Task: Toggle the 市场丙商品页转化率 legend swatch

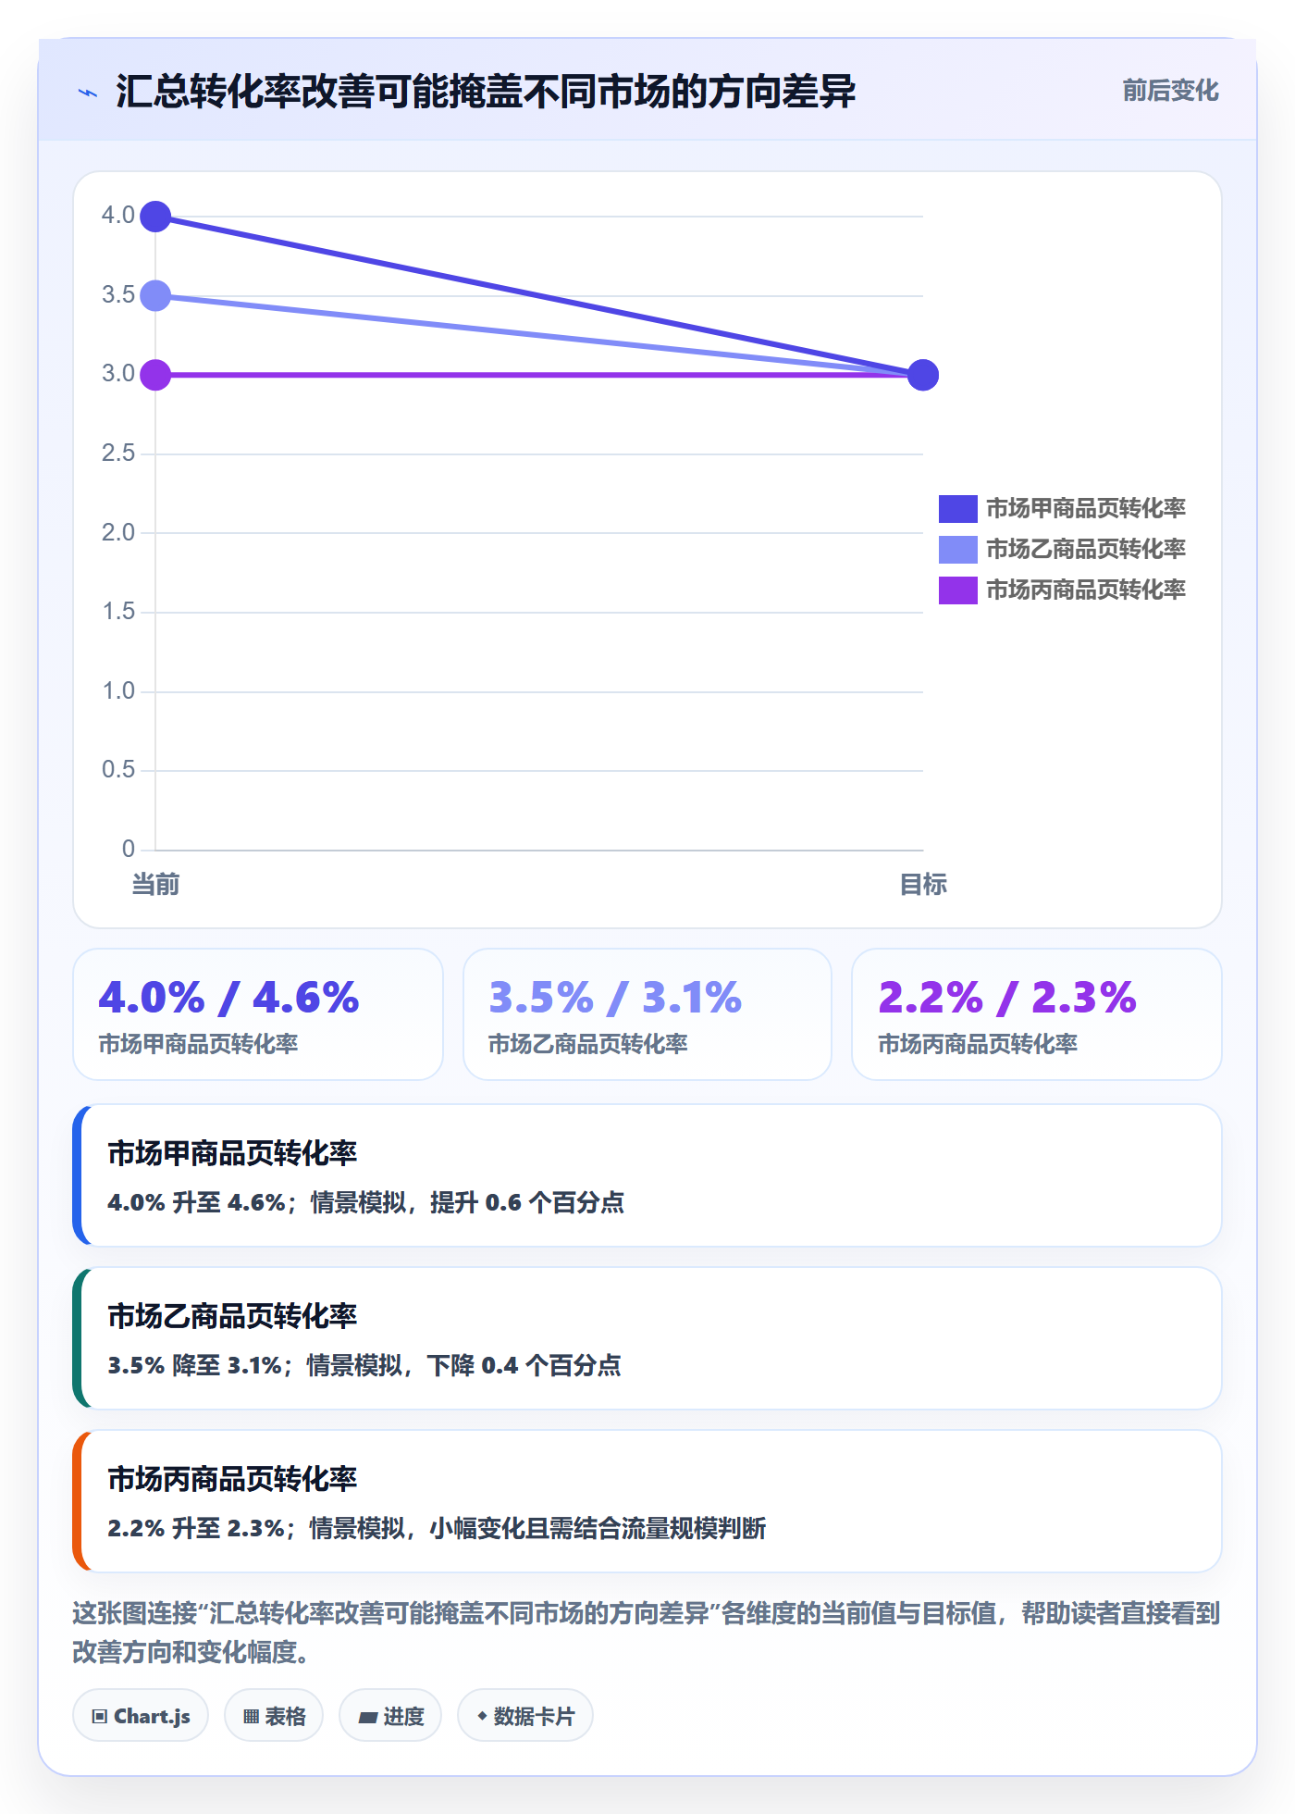Action: [x=957, y=590]
